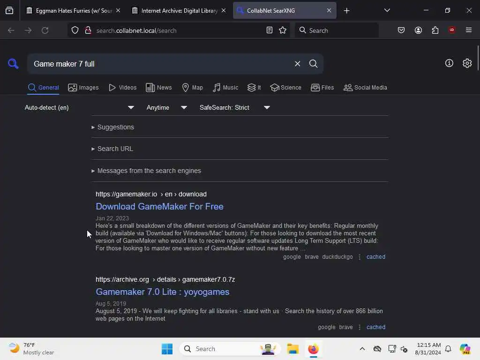Go forward to the next page

click(x=28, y=30)
